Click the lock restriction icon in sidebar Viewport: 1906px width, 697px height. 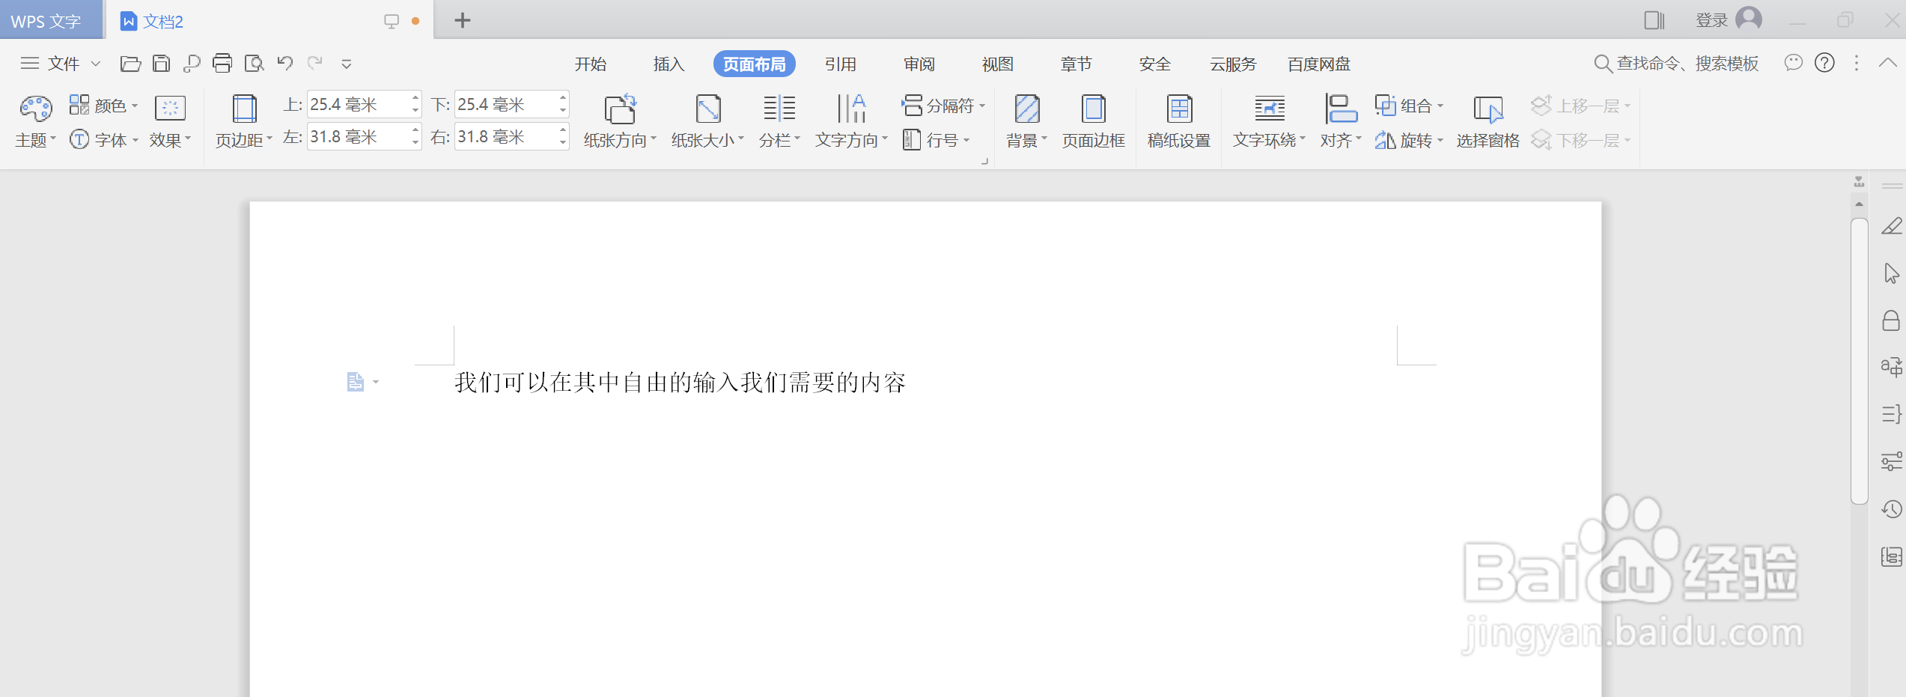click(x=1892, y=320)
